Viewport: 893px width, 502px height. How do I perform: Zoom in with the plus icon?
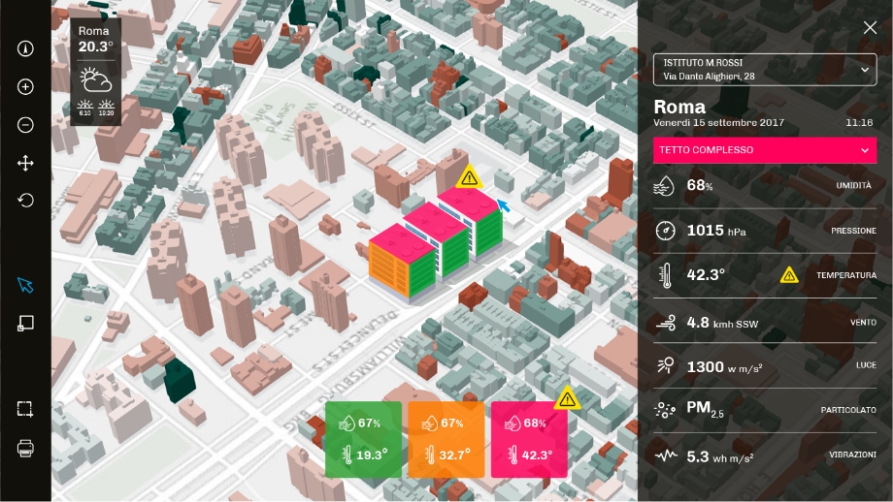tap(25, 87)
